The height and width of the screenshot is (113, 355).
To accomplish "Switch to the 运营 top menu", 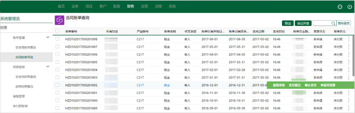I will 144,6.
